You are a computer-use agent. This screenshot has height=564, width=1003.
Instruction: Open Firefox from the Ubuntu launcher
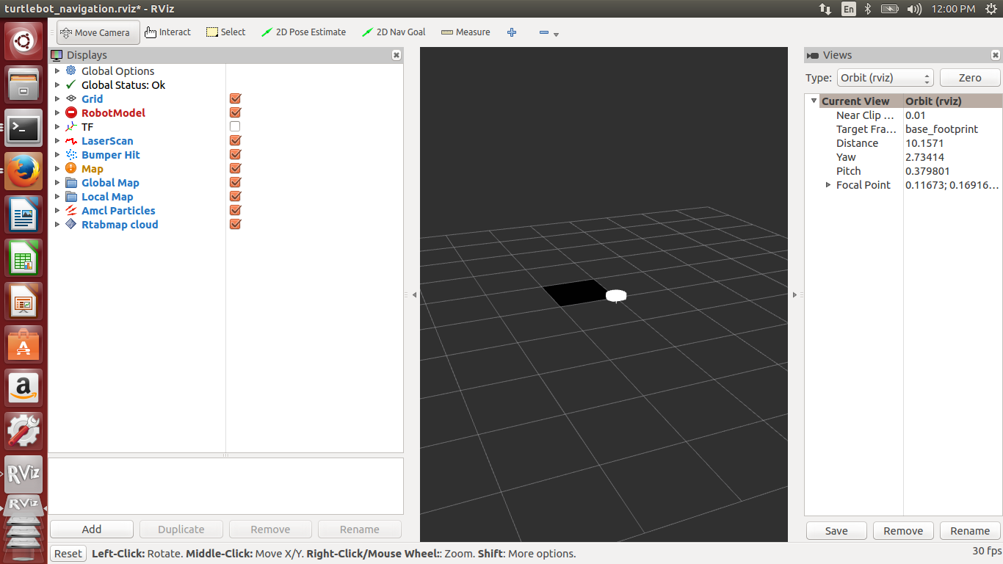tap(23, 172)
